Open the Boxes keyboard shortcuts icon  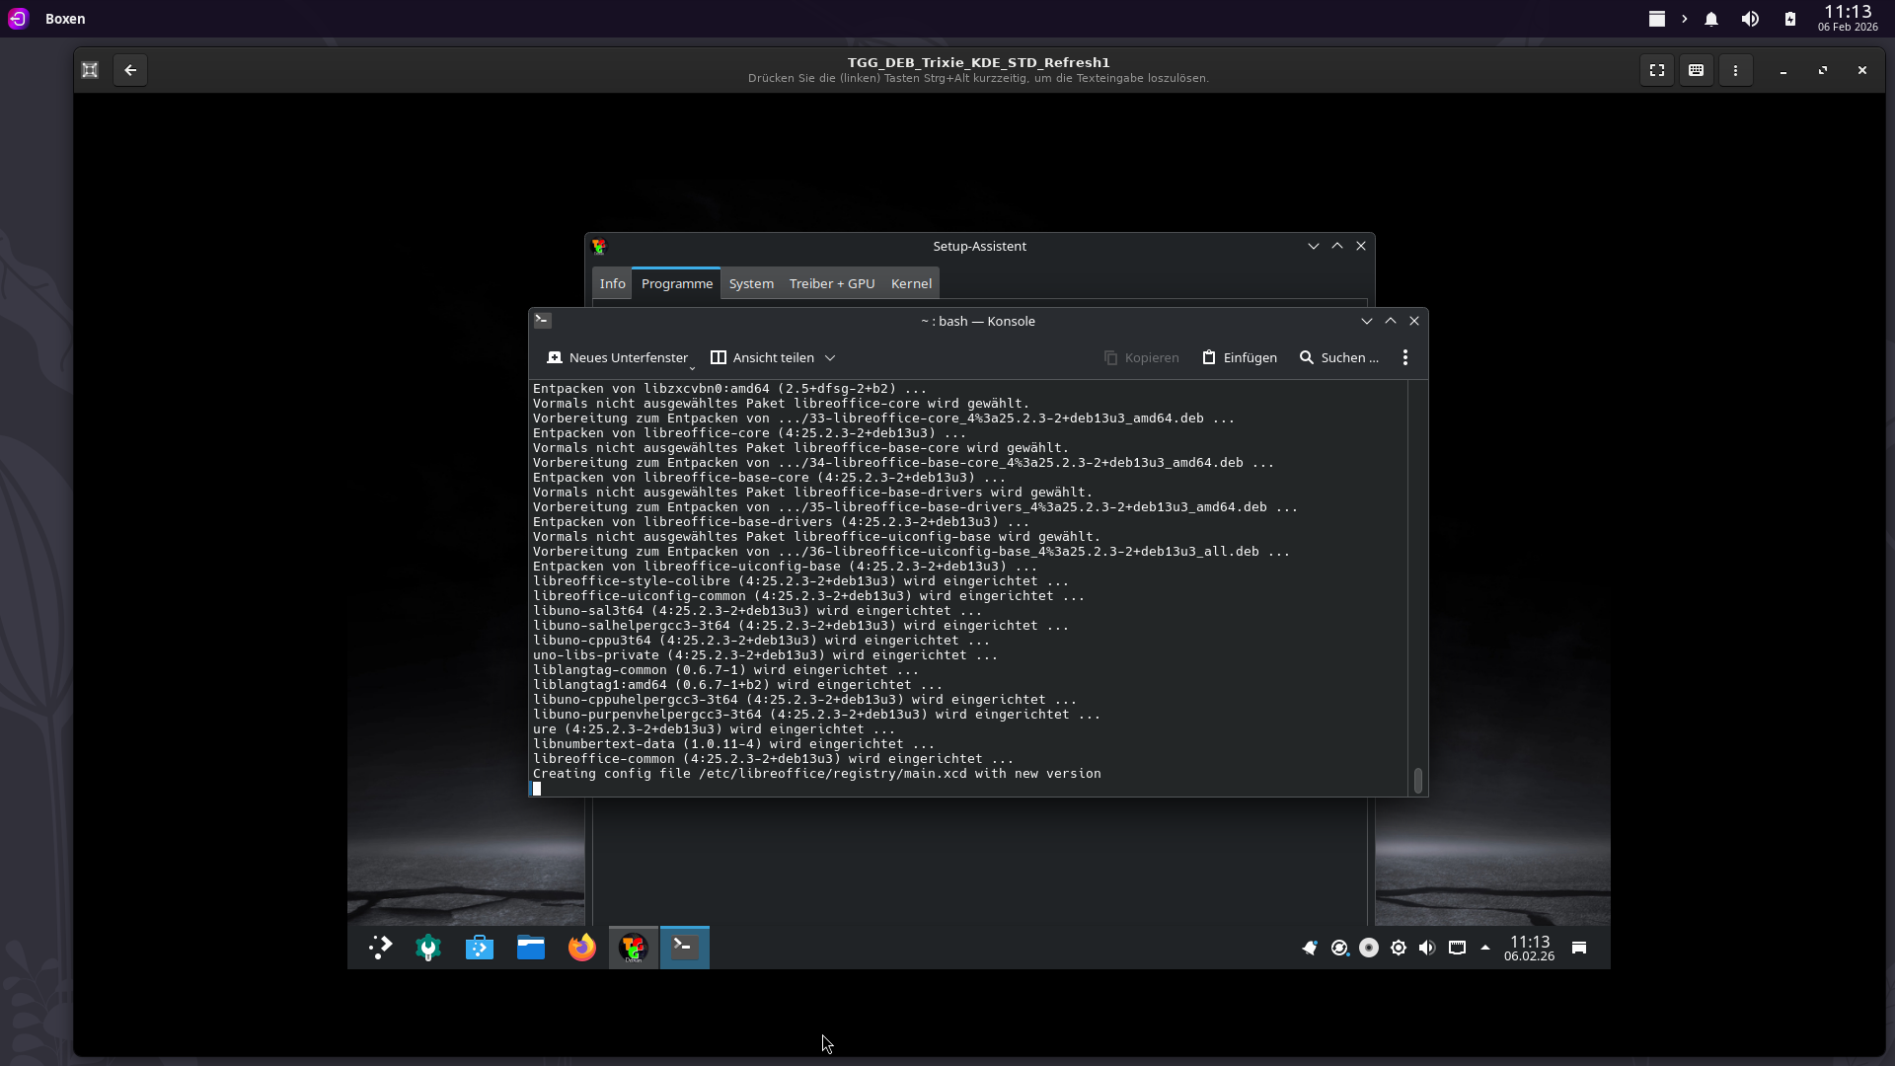(1696, 70)
